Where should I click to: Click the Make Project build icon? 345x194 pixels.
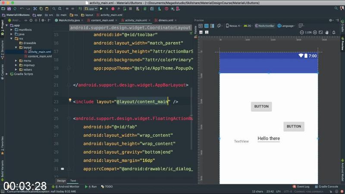pyautogui.click(x=80, y=9)
